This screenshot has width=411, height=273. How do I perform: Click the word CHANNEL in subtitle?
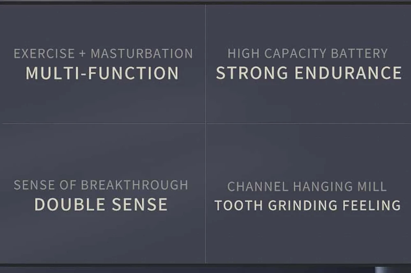click(x=258, y=187)
